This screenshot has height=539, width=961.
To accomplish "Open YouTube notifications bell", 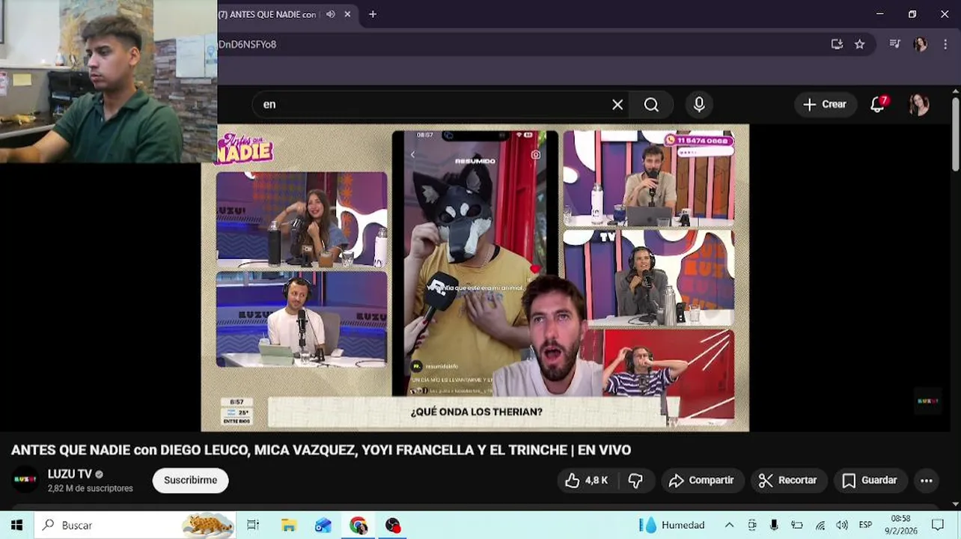I will click(878, 105).
